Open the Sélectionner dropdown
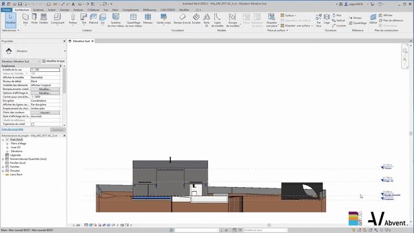Image resolution: width=414 pixels, height=233 pixels. (x=10, y=30)
